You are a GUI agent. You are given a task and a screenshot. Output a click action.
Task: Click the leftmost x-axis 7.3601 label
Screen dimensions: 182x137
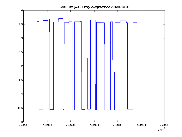point(24,125)
